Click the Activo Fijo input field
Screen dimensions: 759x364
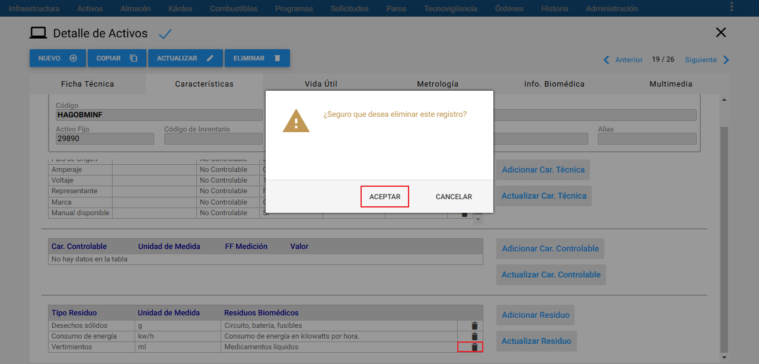[x=105, y=139]
